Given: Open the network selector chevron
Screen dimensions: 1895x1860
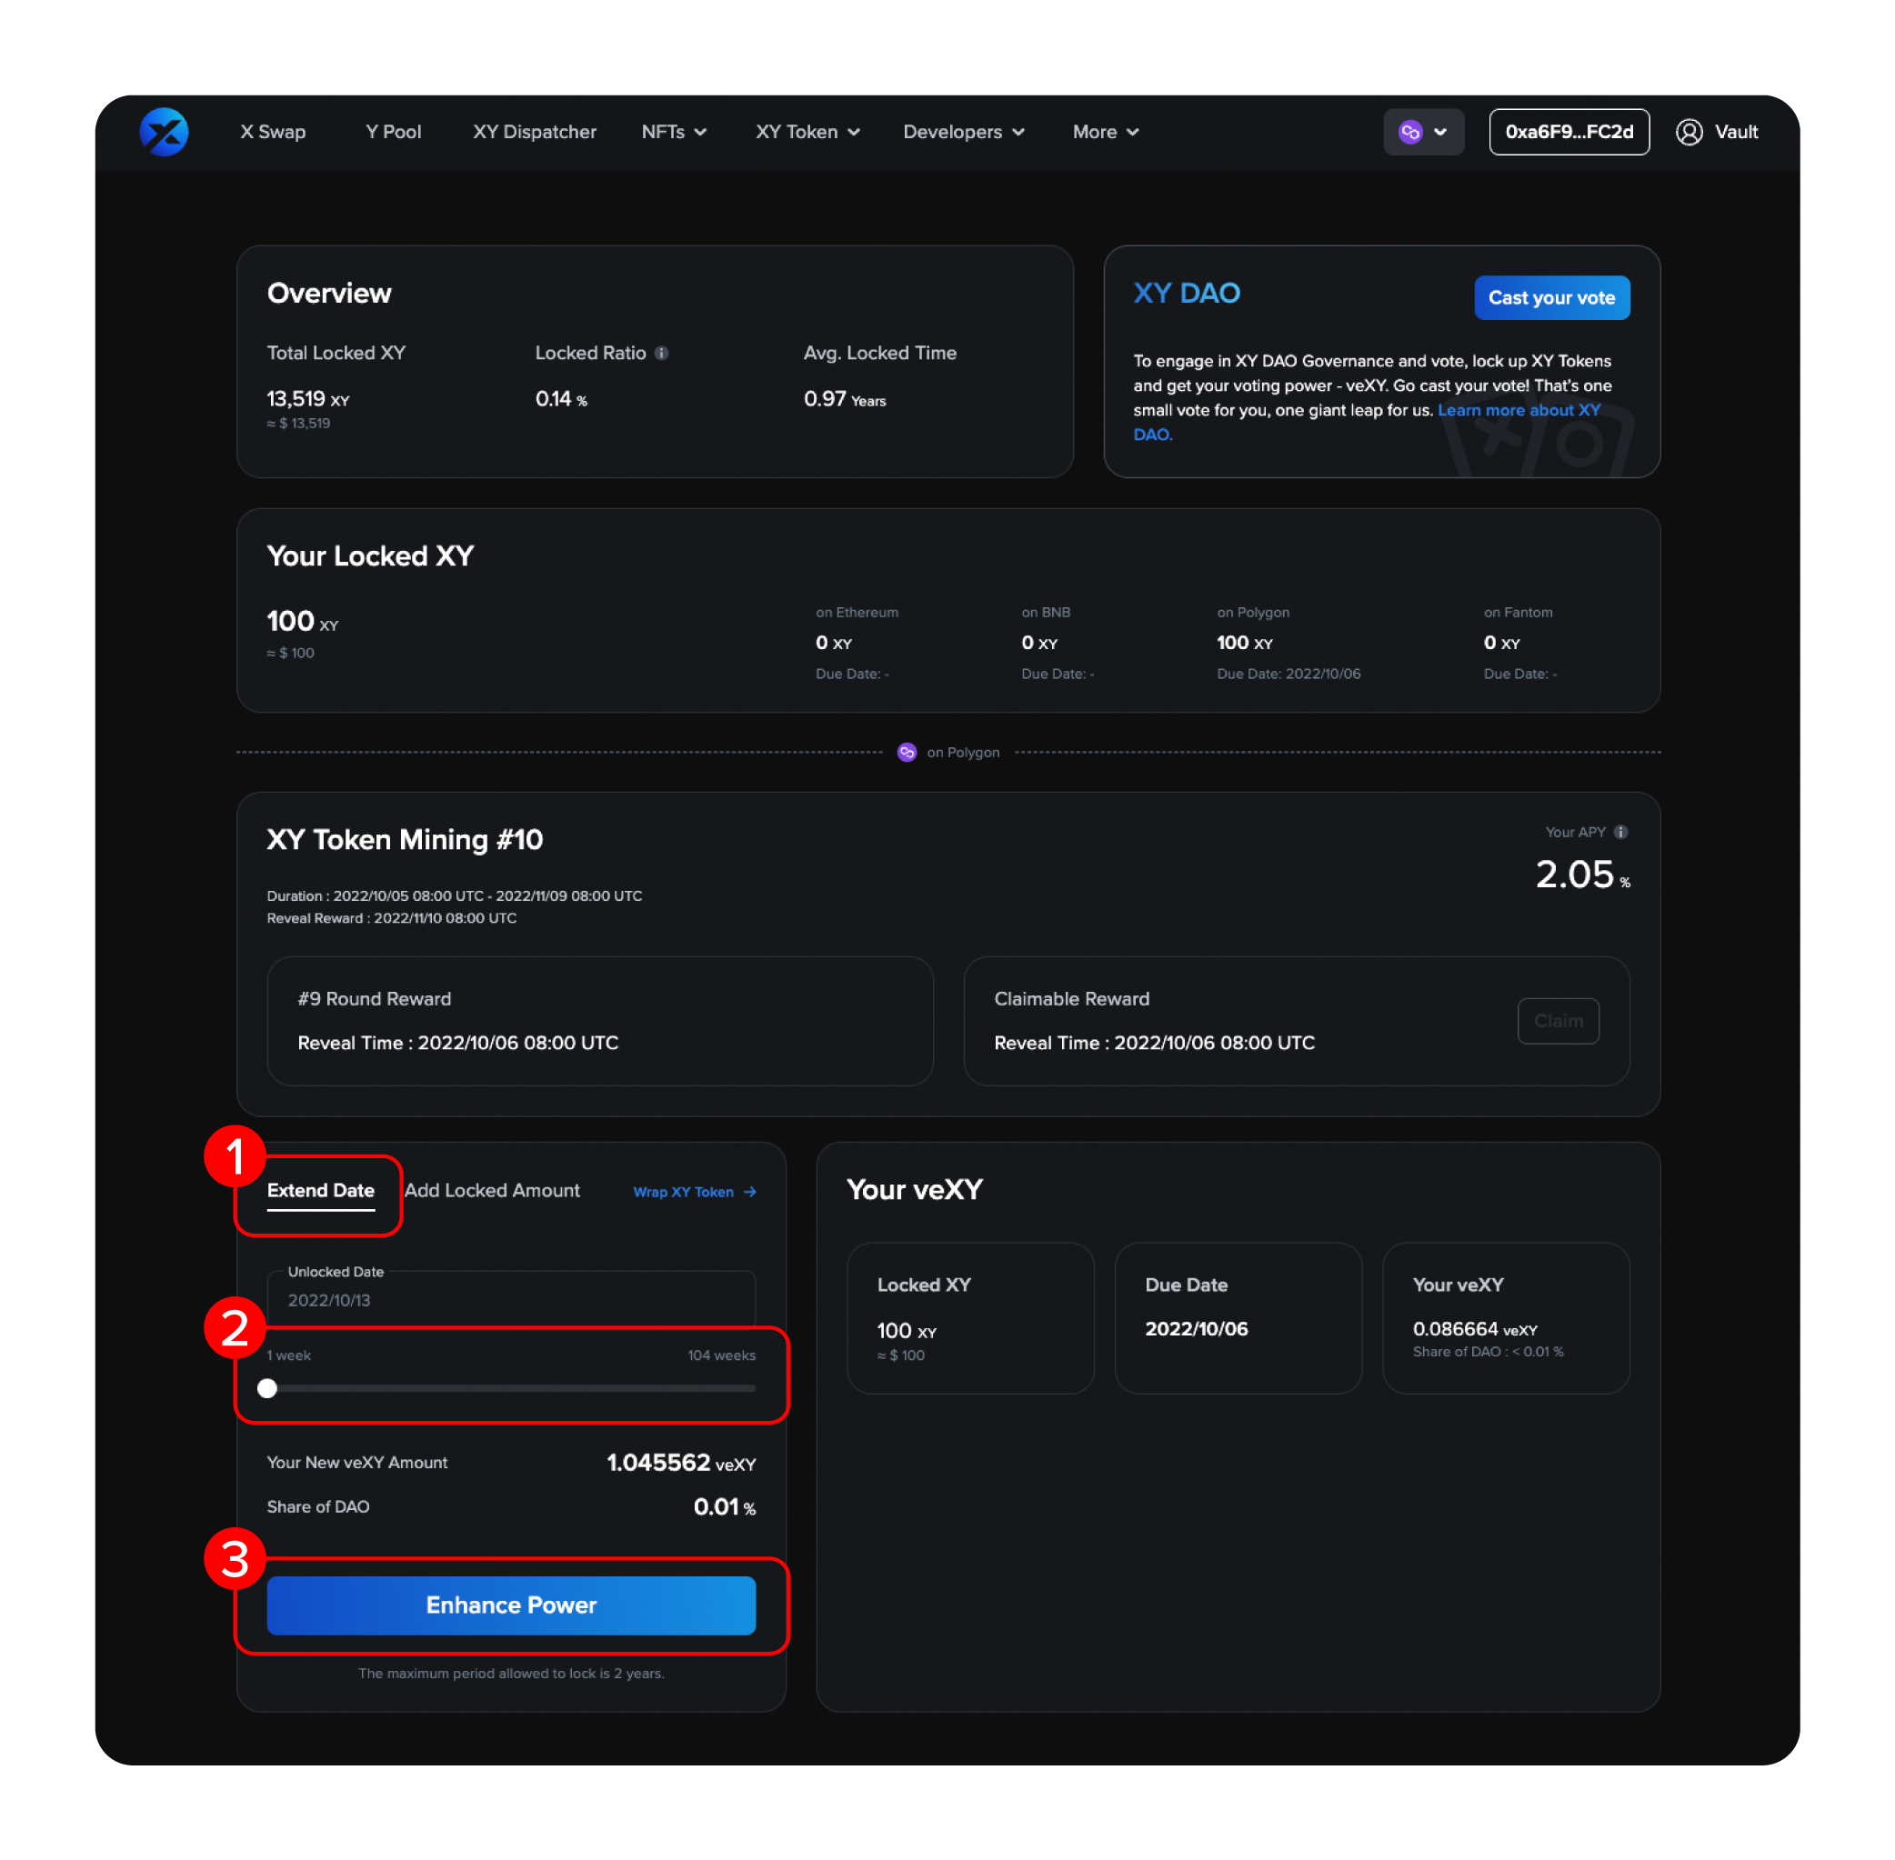Looking at the screenshot, I should coord(1439,132).
